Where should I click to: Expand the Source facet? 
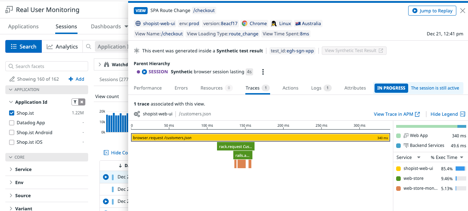tap(11, 195)
